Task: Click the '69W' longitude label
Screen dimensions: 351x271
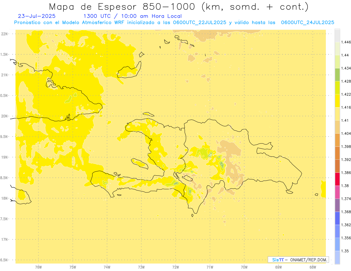Action: tap(278, 267)
